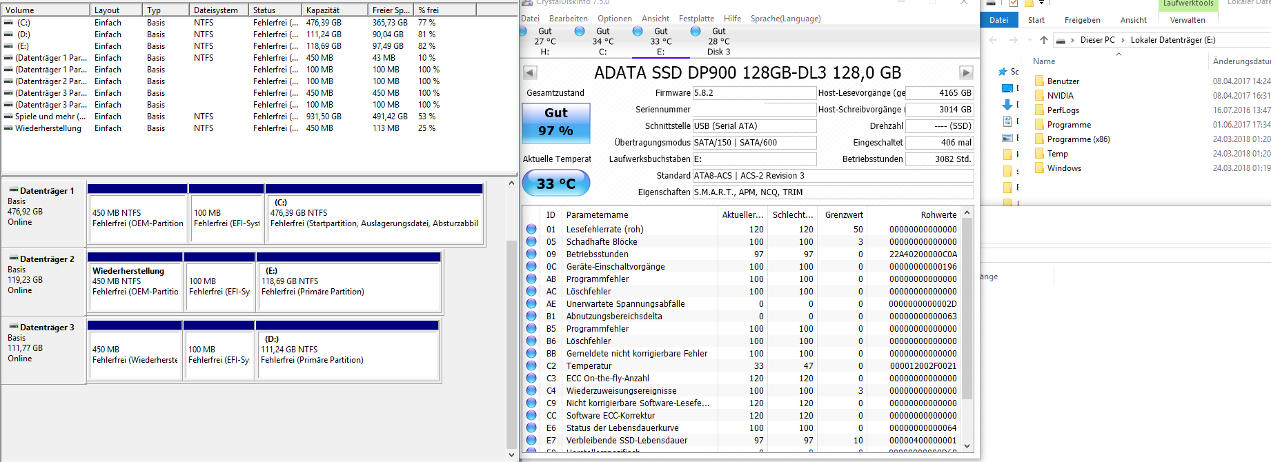Click the SMART list scrollbar down arrow
Image resolution: width=1271 pixels, height=462 pixels.
(967, 446)
